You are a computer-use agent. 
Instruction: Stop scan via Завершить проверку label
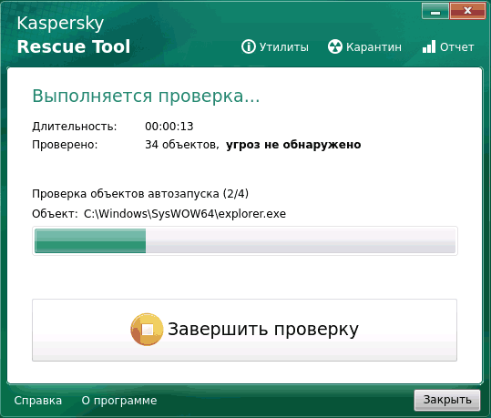tap(263, 330)
